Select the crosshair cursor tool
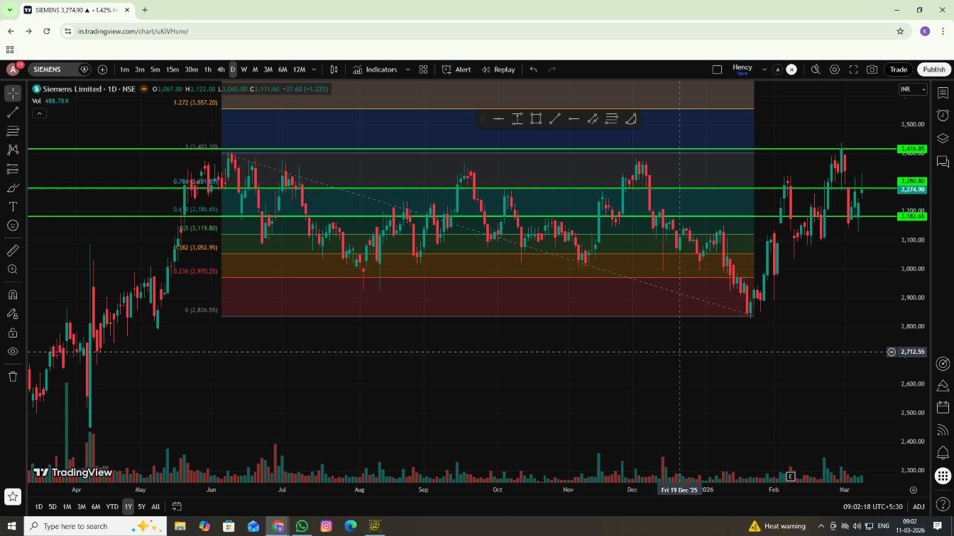 [x=13, y=94]
